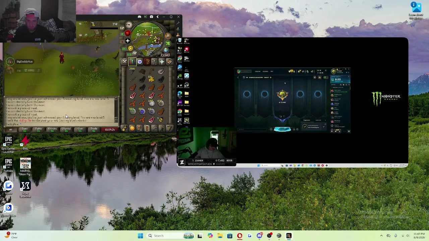Screen dimensions: 429x241
Task: Click the Logout door icon in RuneLite
Action: click(147, 128)
